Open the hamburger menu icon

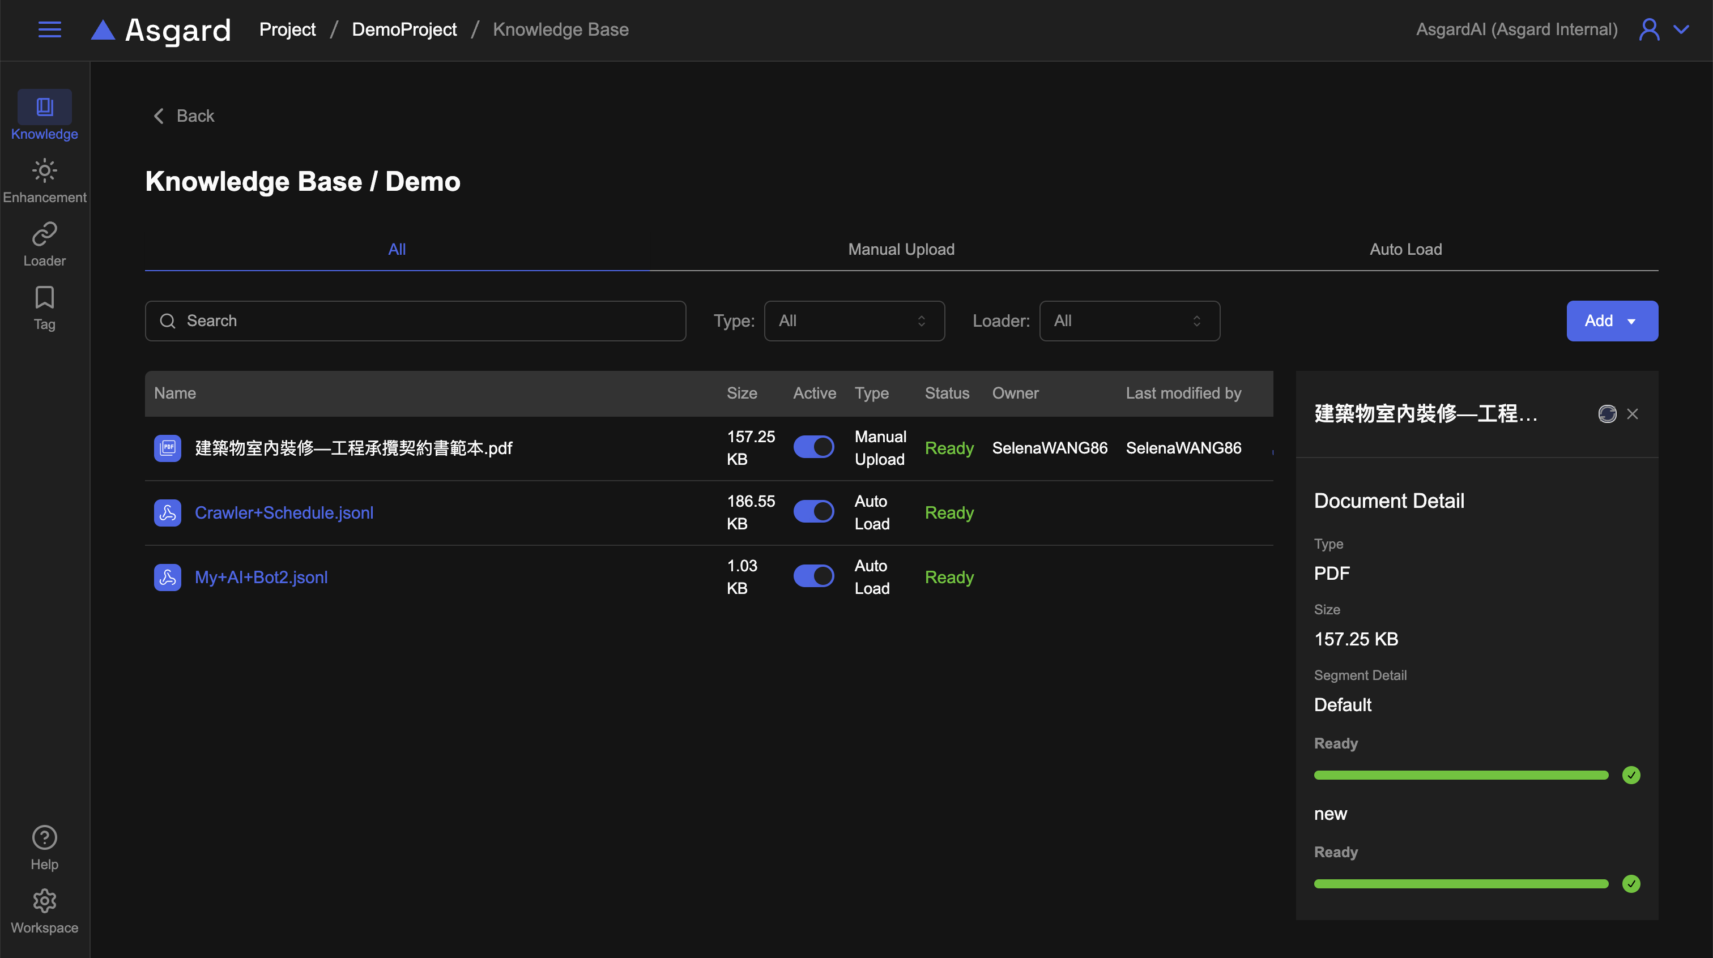[x=49, y=29]
